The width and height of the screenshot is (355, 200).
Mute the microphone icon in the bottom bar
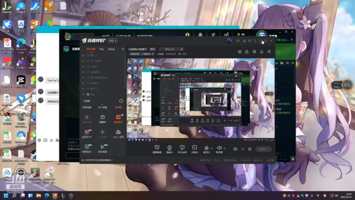pyautogui.click(x=206, y=148)
